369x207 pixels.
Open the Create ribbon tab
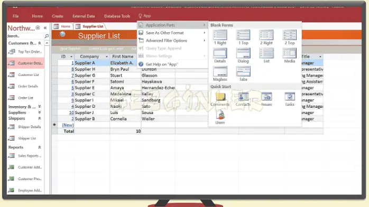58,16
